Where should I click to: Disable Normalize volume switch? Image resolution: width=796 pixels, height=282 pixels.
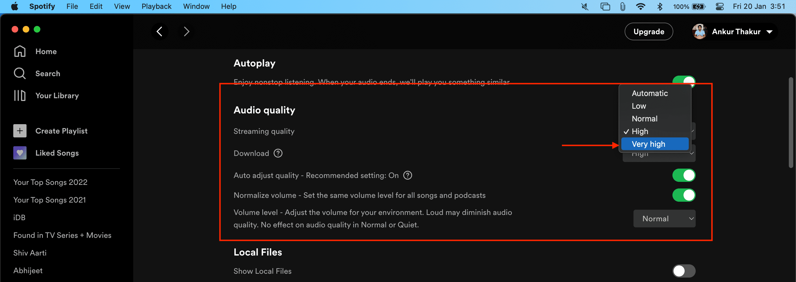click(684, 195)
